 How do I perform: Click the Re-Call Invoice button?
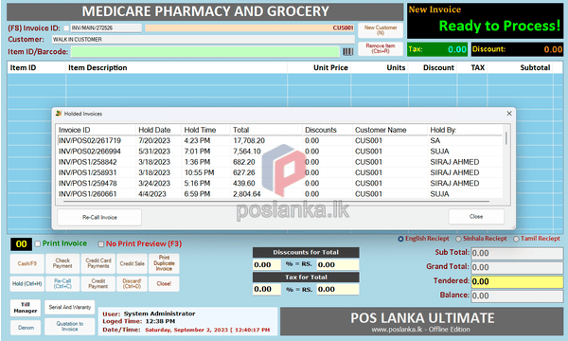coord(99,218)
